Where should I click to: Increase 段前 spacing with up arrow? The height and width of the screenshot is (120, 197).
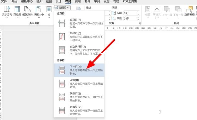pyautogui.click(x=138, y=12)
